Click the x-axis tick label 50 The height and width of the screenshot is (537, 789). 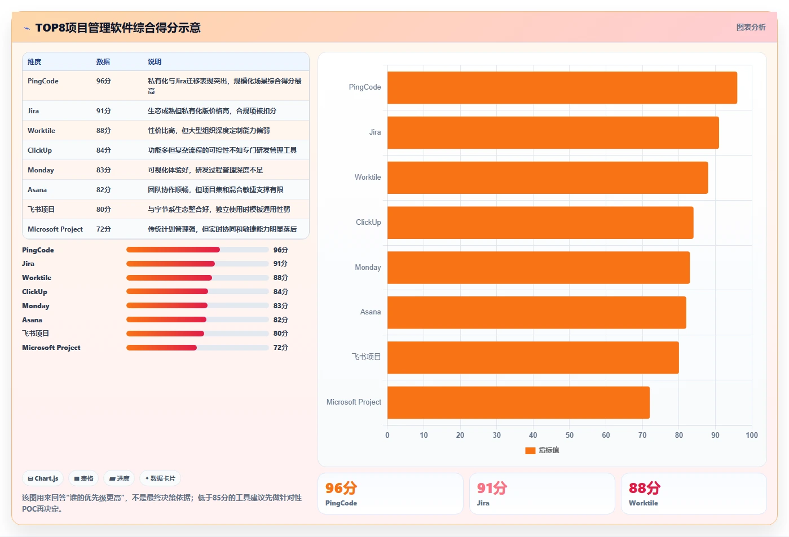pyautogui.click(x=570, y=435)
